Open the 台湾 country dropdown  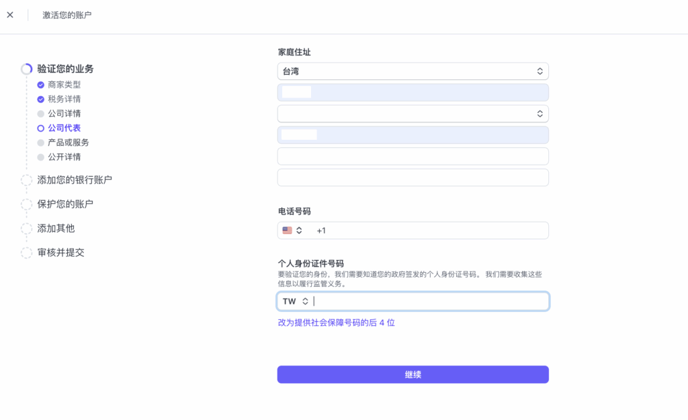click(413, 71)
